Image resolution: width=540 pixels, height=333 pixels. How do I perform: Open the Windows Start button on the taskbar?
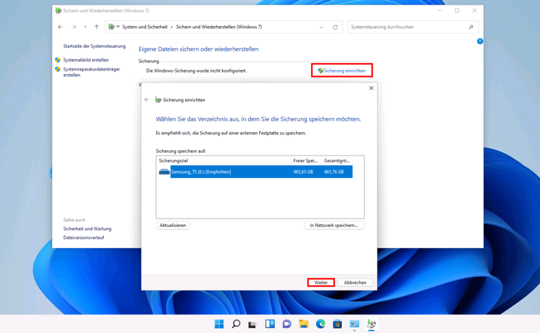point(219,324)
